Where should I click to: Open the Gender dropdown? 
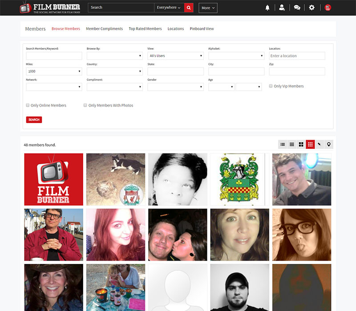tap(175, 87)
